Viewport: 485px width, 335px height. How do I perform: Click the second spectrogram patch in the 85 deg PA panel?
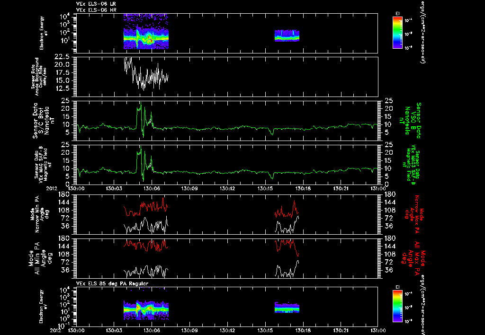[287, 308]
